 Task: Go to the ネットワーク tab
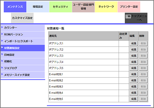pos(106,7)
